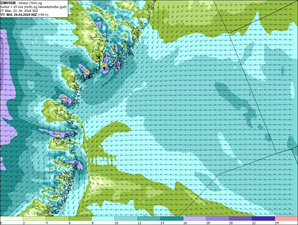Select the 16–18 m/s light purple swatch
Screen dimensions: 298x225
tap(195, 218)
